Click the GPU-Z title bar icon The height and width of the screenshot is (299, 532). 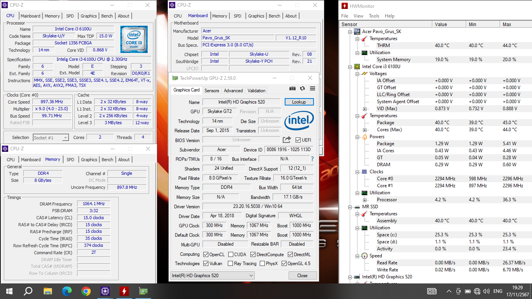pos(175,78)
